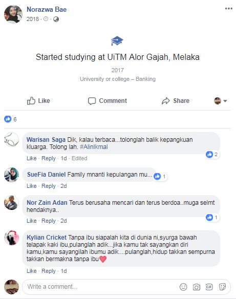236x299 pixels.
Task: Like Warisan Saga's comment
Action: pos(31,158)
